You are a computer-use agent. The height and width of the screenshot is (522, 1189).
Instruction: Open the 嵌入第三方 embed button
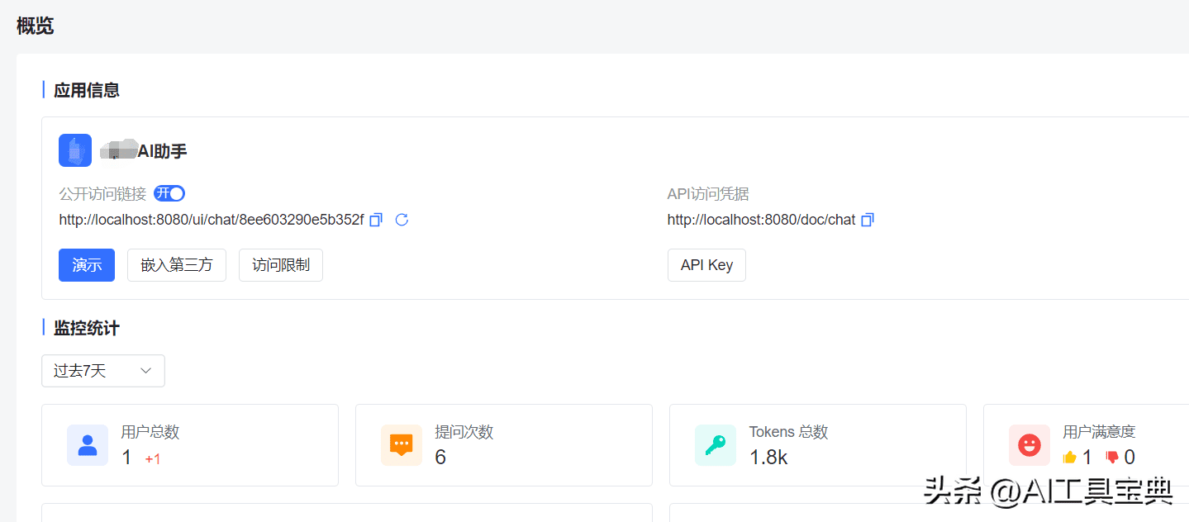coord(177,265)
